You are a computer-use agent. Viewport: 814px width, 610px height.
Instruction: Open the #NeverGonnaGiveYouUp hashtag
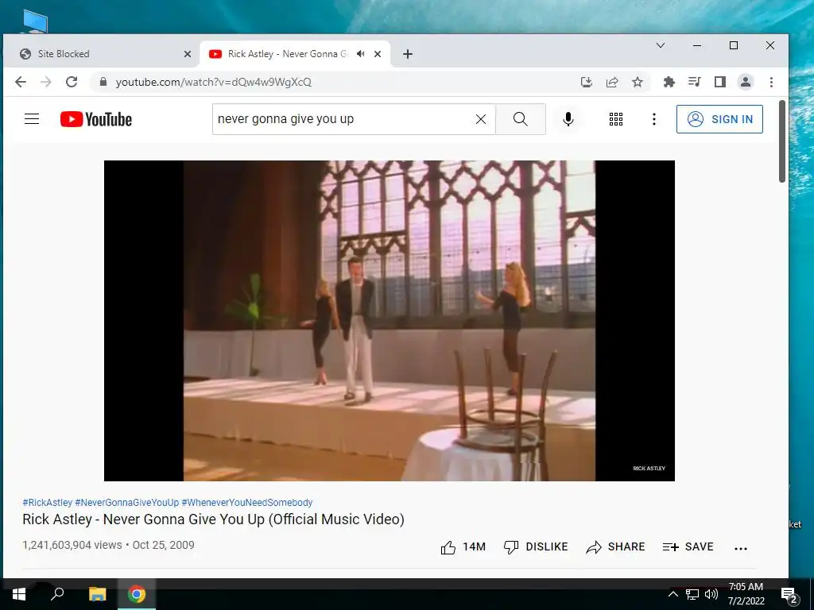pyautogui.click(x=126, y=502)
